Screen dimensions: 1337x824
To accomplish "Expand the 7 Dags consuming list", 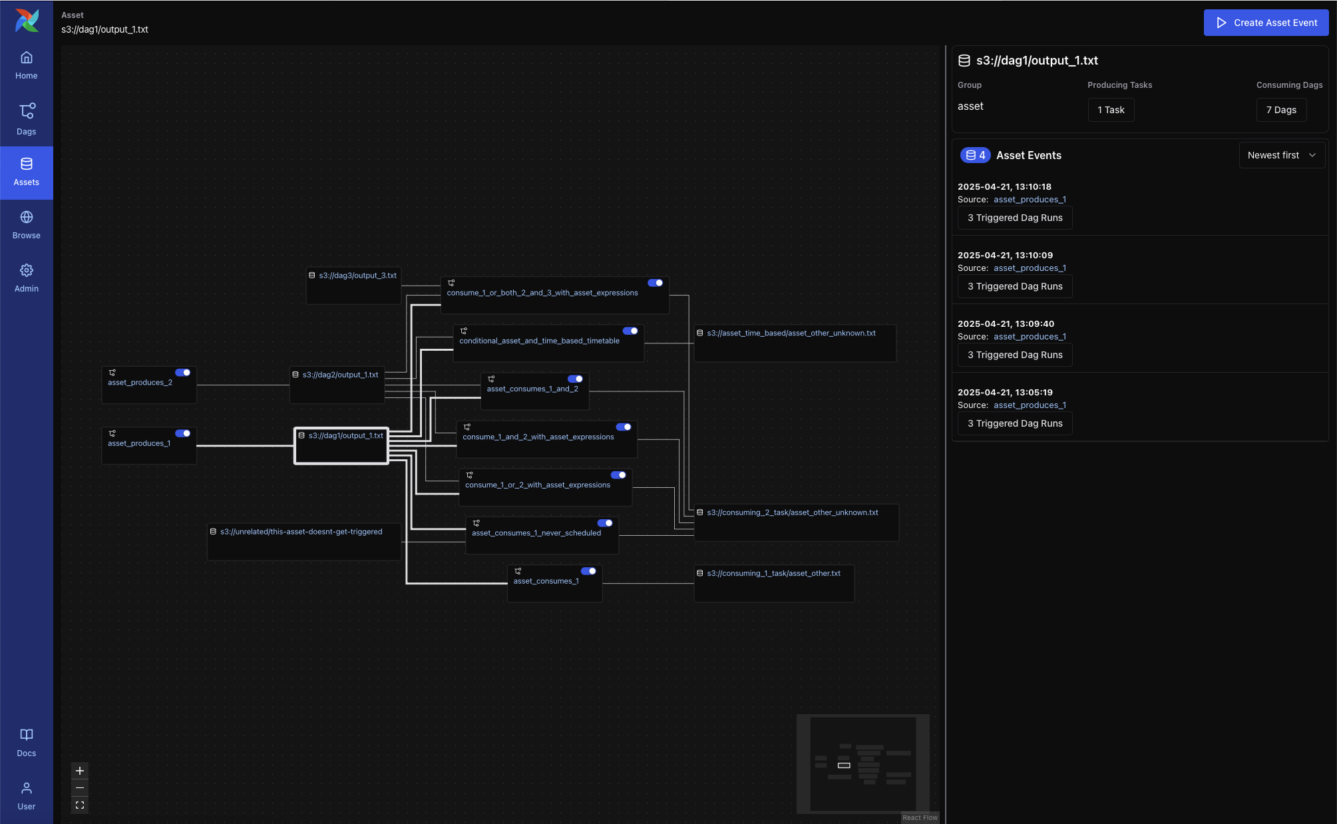I will pyautogui.click(x=1281, y=110).
